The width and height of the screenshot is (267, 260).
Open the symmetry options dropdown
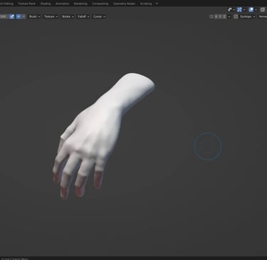pyautogui.click(x=229, y=16)
